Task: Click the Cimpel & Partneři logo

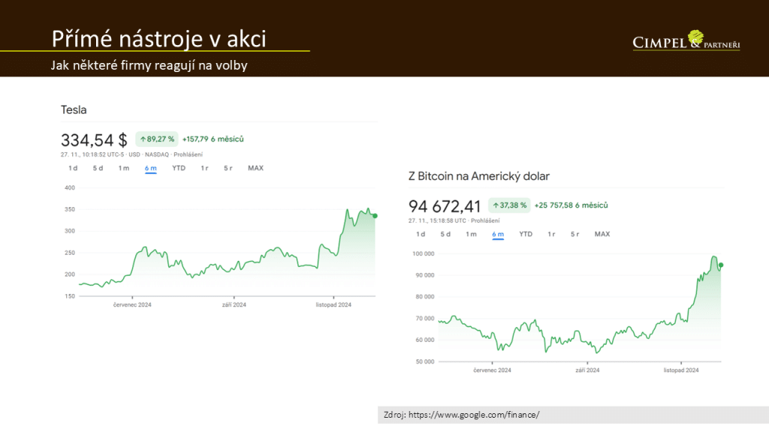Action: [x=686, y=41]
